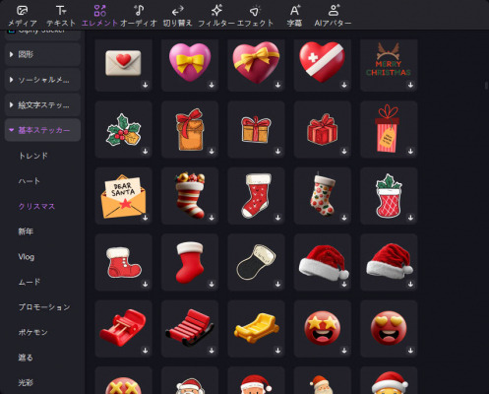Open the メディア media tab
489x394 pixels.
click(x=22, y=16)
